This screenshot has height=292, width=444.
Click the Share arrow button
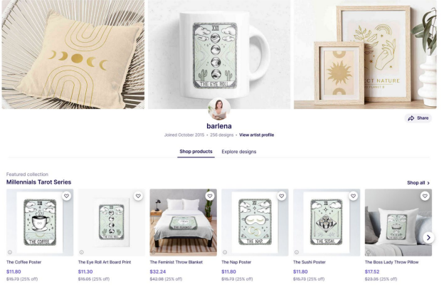click(418, 118)
